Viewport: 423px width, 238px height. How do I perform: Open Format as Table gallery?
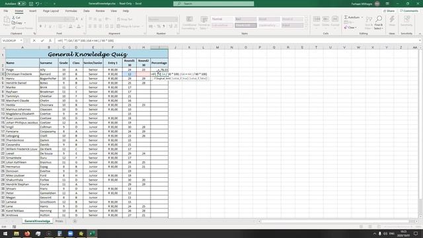(x=204, y=23)
